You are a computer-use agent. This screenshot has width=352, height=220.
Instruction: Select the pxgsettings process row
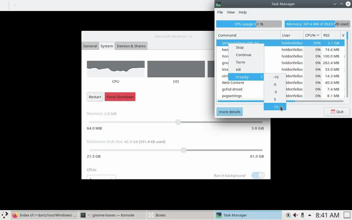pyautogui.click(x=280, y=96)
